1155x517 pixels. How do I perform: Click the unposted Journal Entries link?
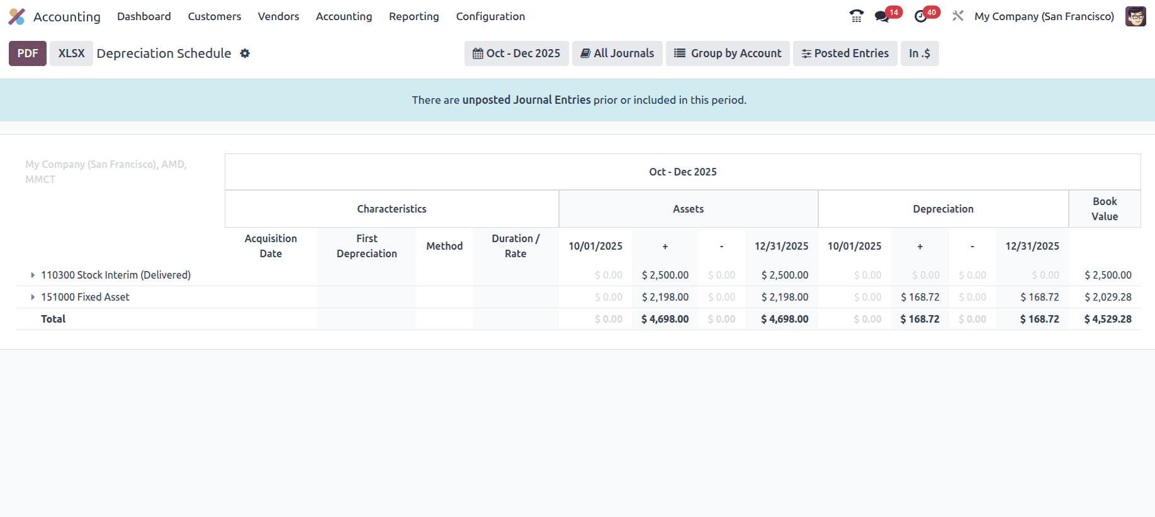coord(526,100)
